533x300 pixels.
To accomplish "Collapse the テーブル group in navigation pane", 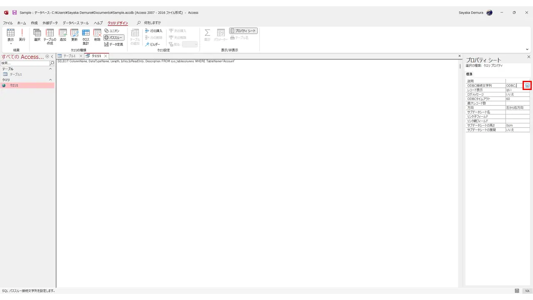I will (x=51, y=69).
